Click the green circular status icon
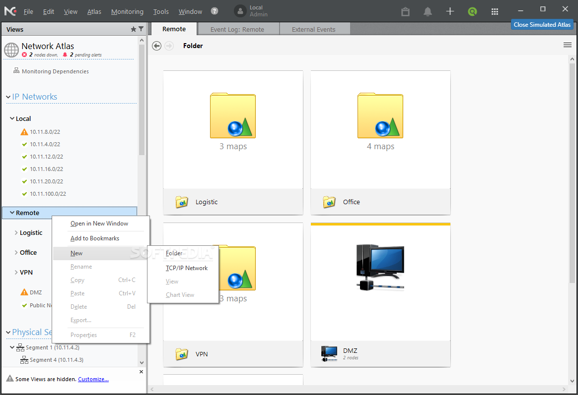This screenshot has height=395, width=578. tap(472, 12)
